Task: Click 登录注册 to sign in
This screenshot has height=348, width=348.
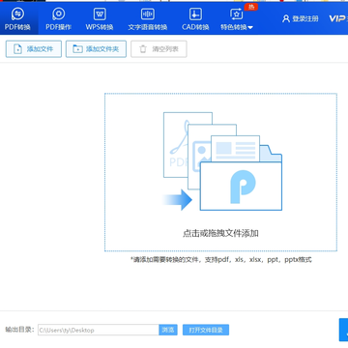Action: (301, 18)
